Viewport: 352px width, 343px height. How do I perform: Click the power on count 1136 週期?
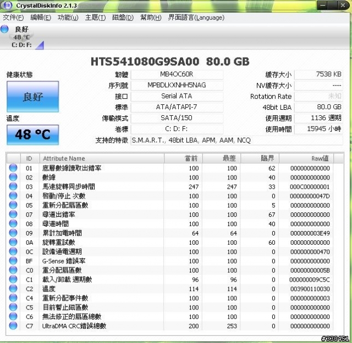tap(318, 118)
